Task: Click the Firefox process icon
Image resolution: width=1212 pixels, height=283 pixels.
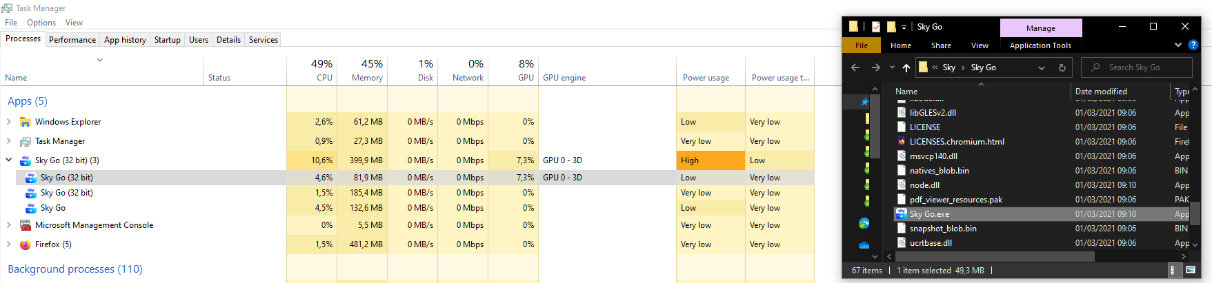Action: pos(26,244)
